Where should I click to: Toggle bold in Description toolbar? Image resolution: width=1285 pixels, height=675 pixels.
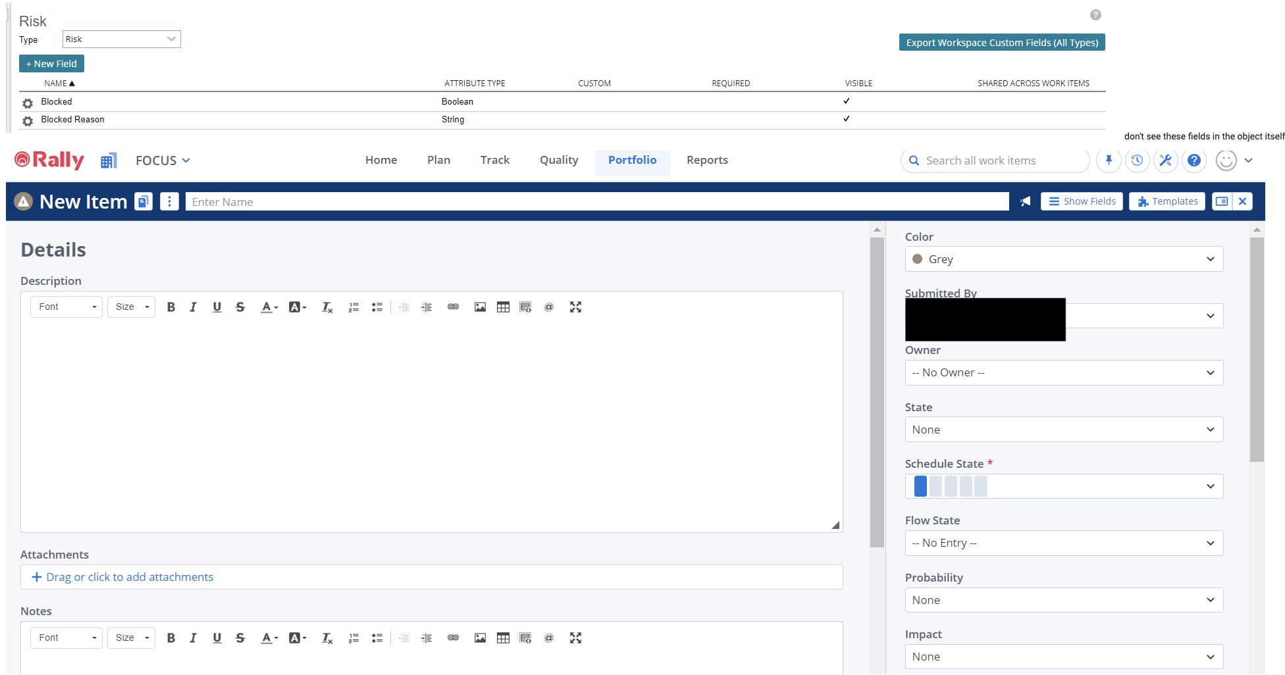tap(171, 307)
